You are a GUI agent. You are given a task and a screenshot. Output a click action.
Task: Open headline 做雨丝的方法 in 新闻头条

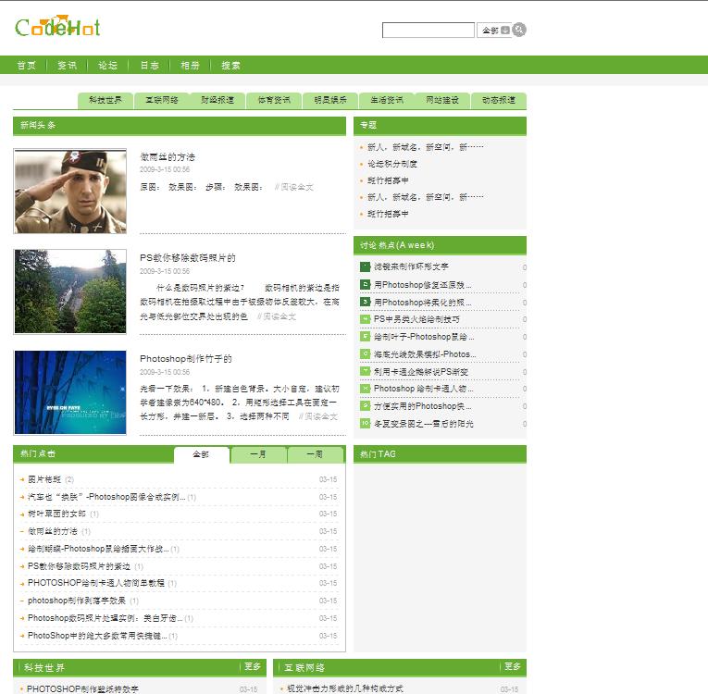click(168, 157)
